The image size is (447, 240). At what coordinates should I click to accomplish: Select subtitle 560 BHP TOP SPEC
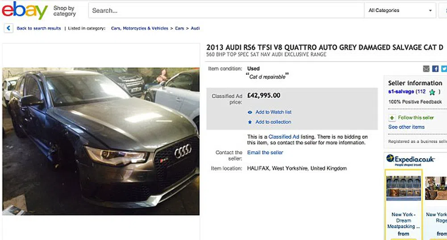pos(266,54)
